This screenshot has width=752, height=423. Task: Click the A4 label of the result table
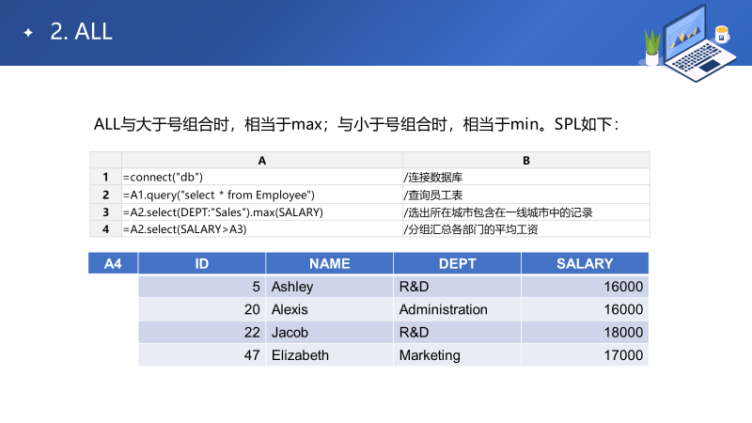point(113,264)
